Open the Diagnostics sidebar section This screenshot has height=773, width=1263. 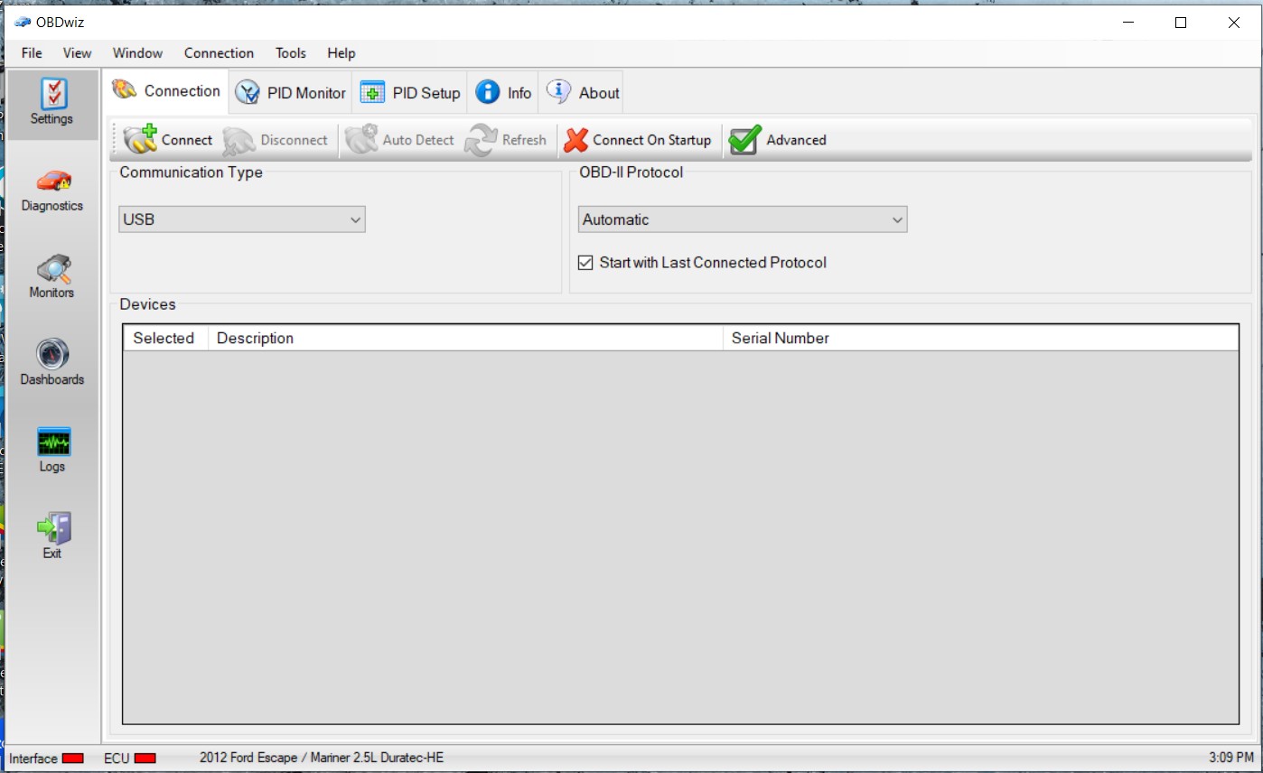point(52,191)
